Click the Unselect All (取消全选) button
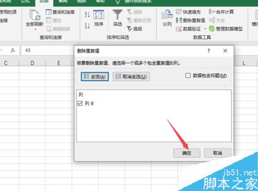This screenshot has width=258, height=191. coord(131,76)
